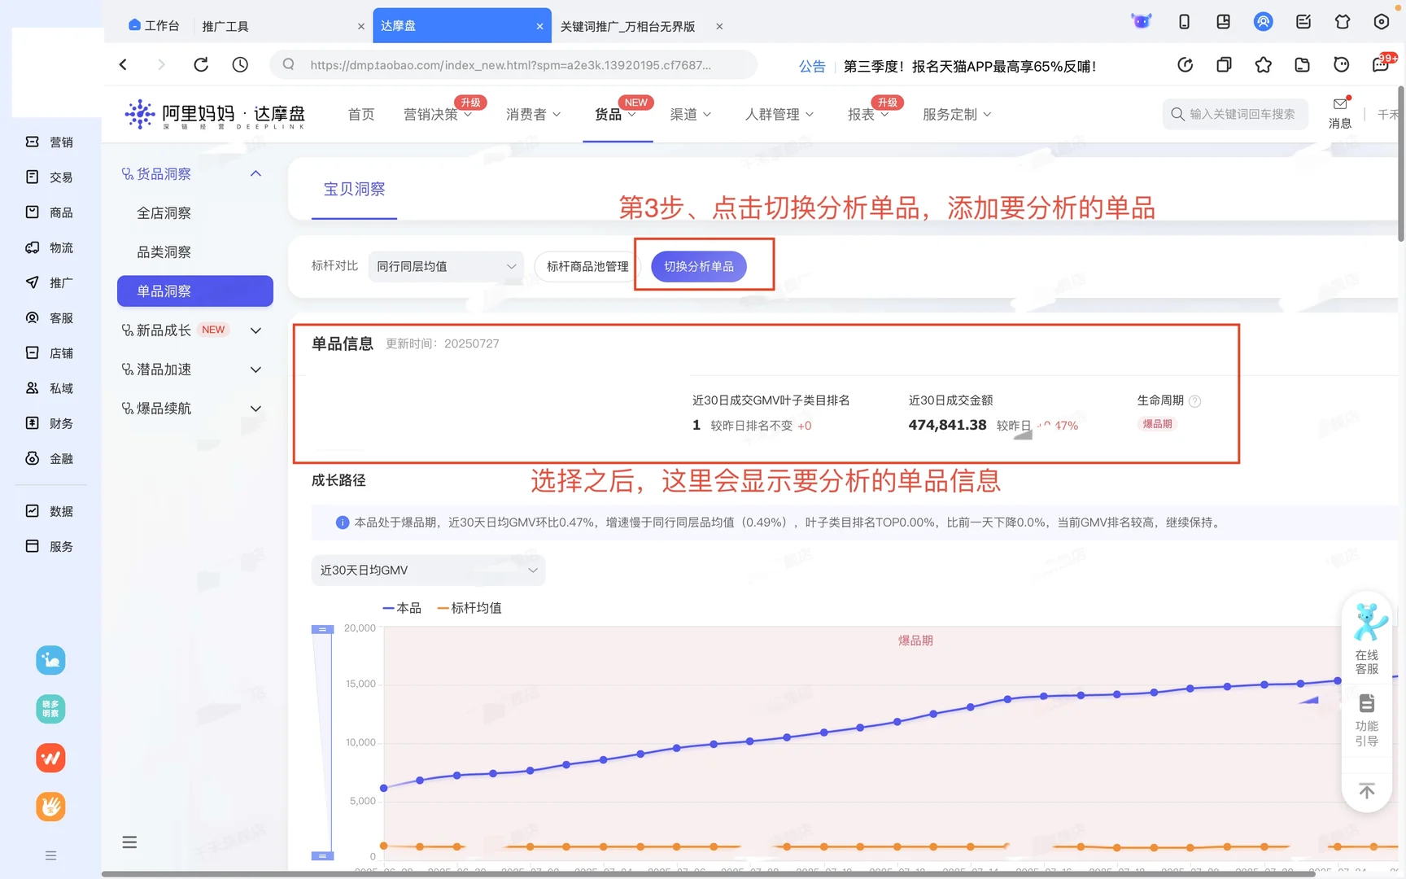Open the 同行同层均值 benchmark dropdown
Image resolution: width=1406 pixels, height=879 pixels.
tap(445, 266)
